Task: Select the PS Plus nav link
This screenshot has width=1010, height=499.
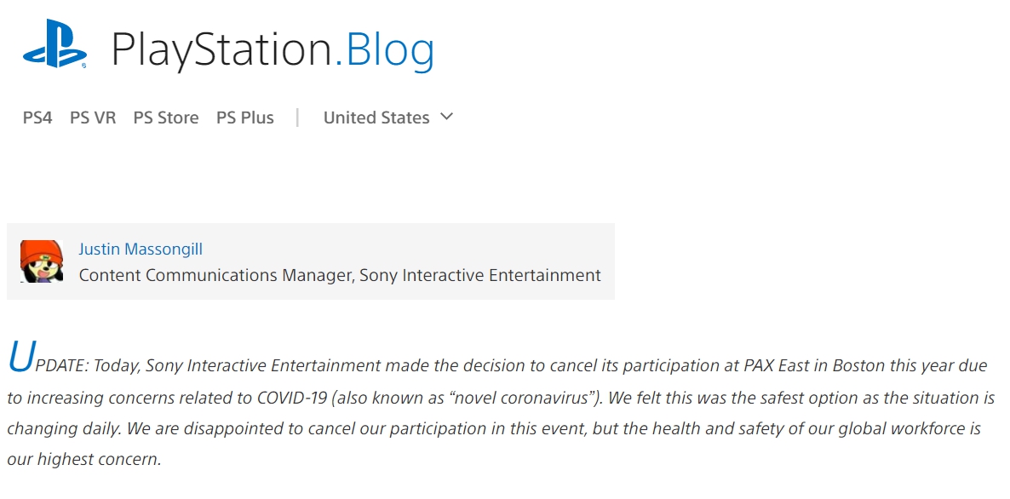Action: [x=244, y=118]
